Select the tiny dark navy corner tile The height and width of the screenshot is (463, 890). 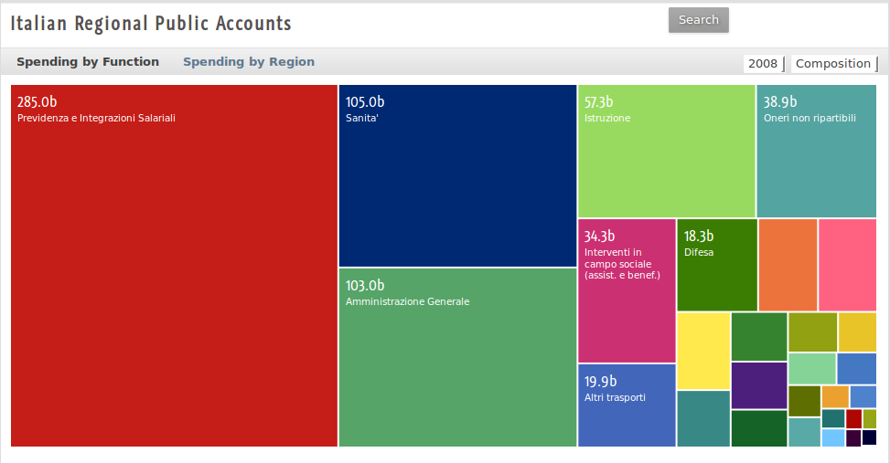pyautogui.click(x=869, y=437)
